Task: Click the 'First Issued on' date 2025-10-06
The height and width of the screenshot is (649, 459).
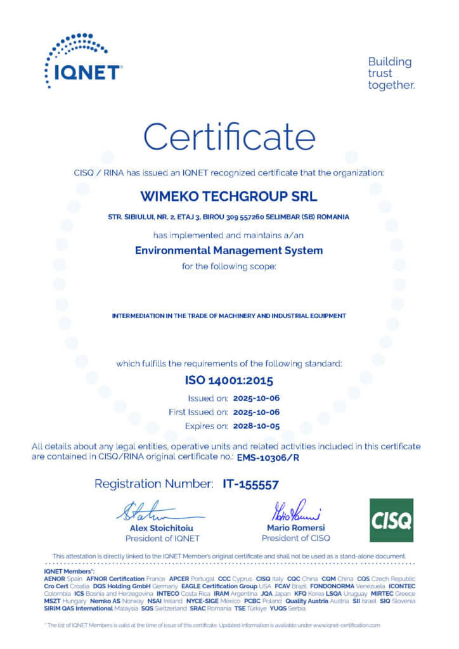Action: click(x=256, y=412)
